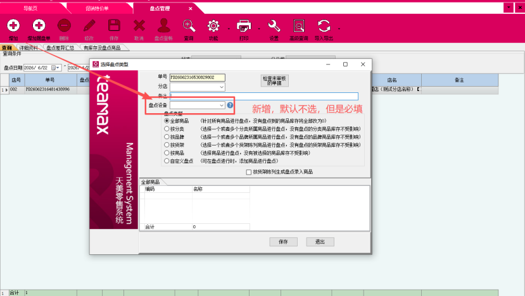Click the 功能 gear toolbar icon
Screen dimensions: 525x296
pos(213,26)
